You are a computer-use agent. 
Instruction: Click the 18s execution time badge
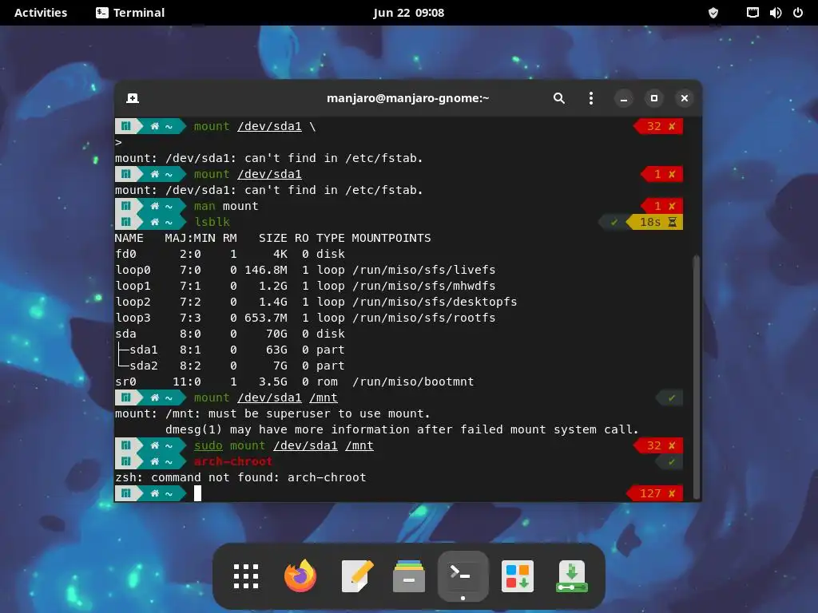(656, 222)
